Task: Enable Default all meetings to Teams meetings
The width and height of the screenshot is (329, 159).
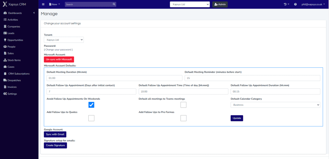Action: click(183, 105)
